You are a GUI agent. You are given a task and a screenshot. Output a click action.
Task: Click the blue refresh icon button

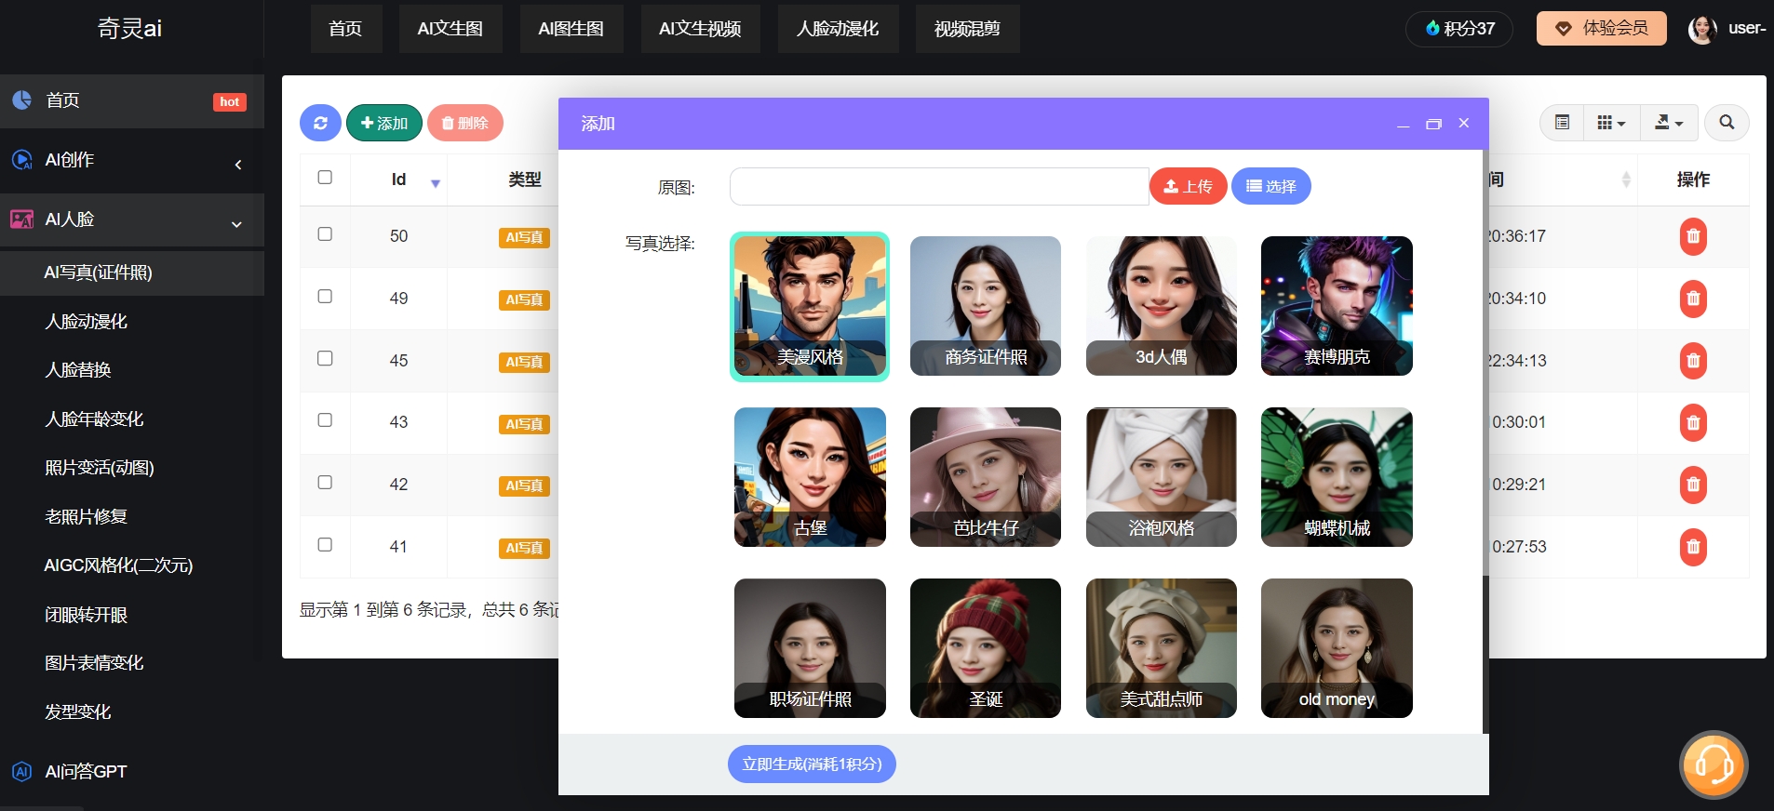tap(320, 123)
